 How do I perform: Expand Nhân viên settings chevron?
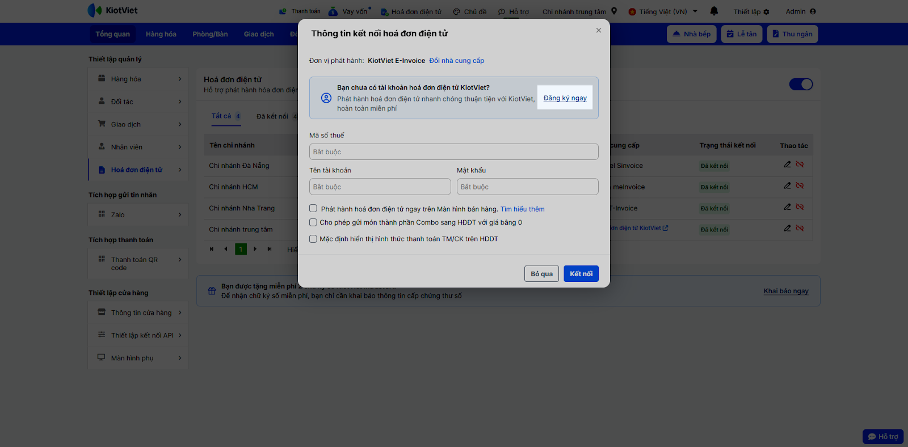180,147
